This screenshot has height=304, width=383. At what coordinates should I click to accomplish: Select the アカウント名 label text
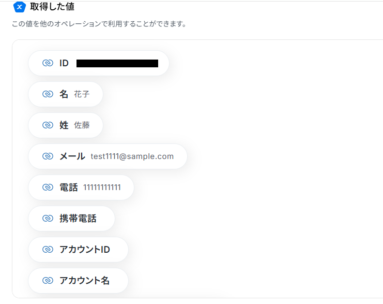(x=85, y=281)
